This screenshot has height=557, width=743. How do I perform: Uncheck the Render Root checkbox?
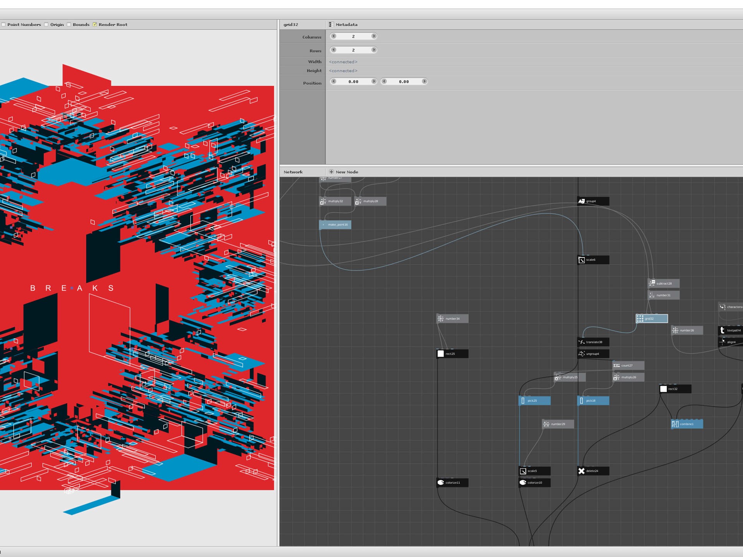coord(95,24)
